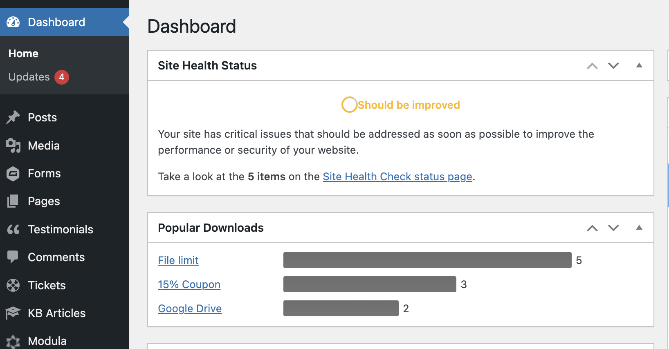Toggle the Popular Downloads panel closed

pyautogui.click(x=639, y=228)
